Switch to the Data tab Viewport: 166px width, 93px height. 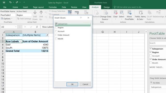pos(64,7)
